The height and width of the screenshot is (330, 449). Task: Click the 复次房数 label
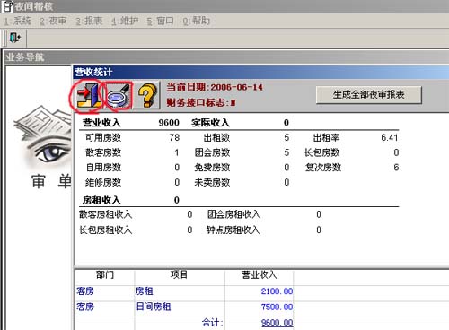coord(323,167)
